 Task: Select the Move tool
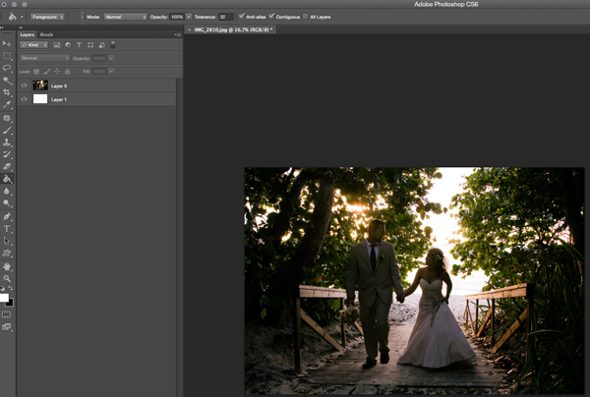pyautogui.click(x=7, y=44)
